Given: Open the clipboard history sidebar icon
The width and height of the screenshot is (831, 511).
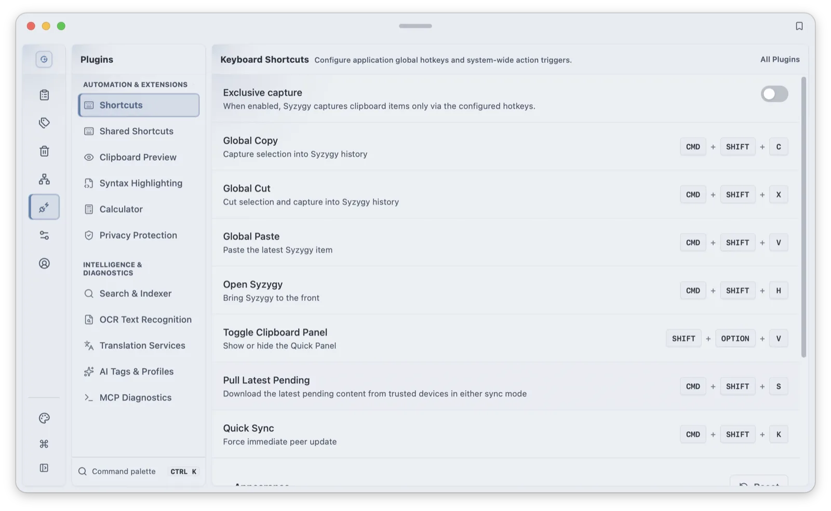Looking at the screenshot, I should pyautogui.click(x=44, y=95).
